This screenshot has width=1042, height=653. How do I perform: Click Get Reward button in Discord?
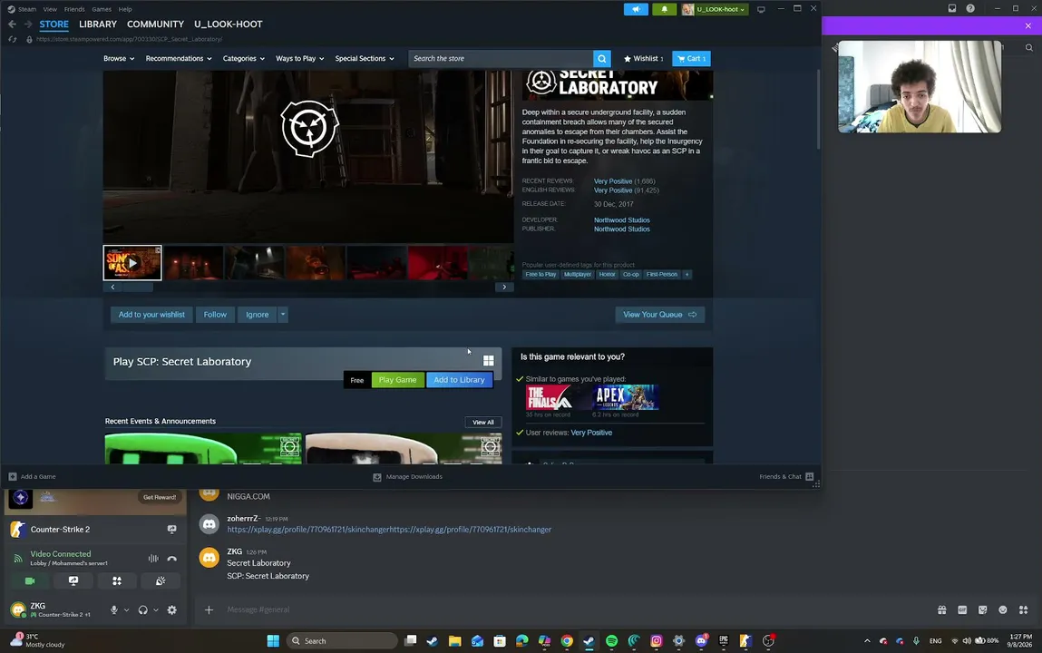tap(160, 497)
